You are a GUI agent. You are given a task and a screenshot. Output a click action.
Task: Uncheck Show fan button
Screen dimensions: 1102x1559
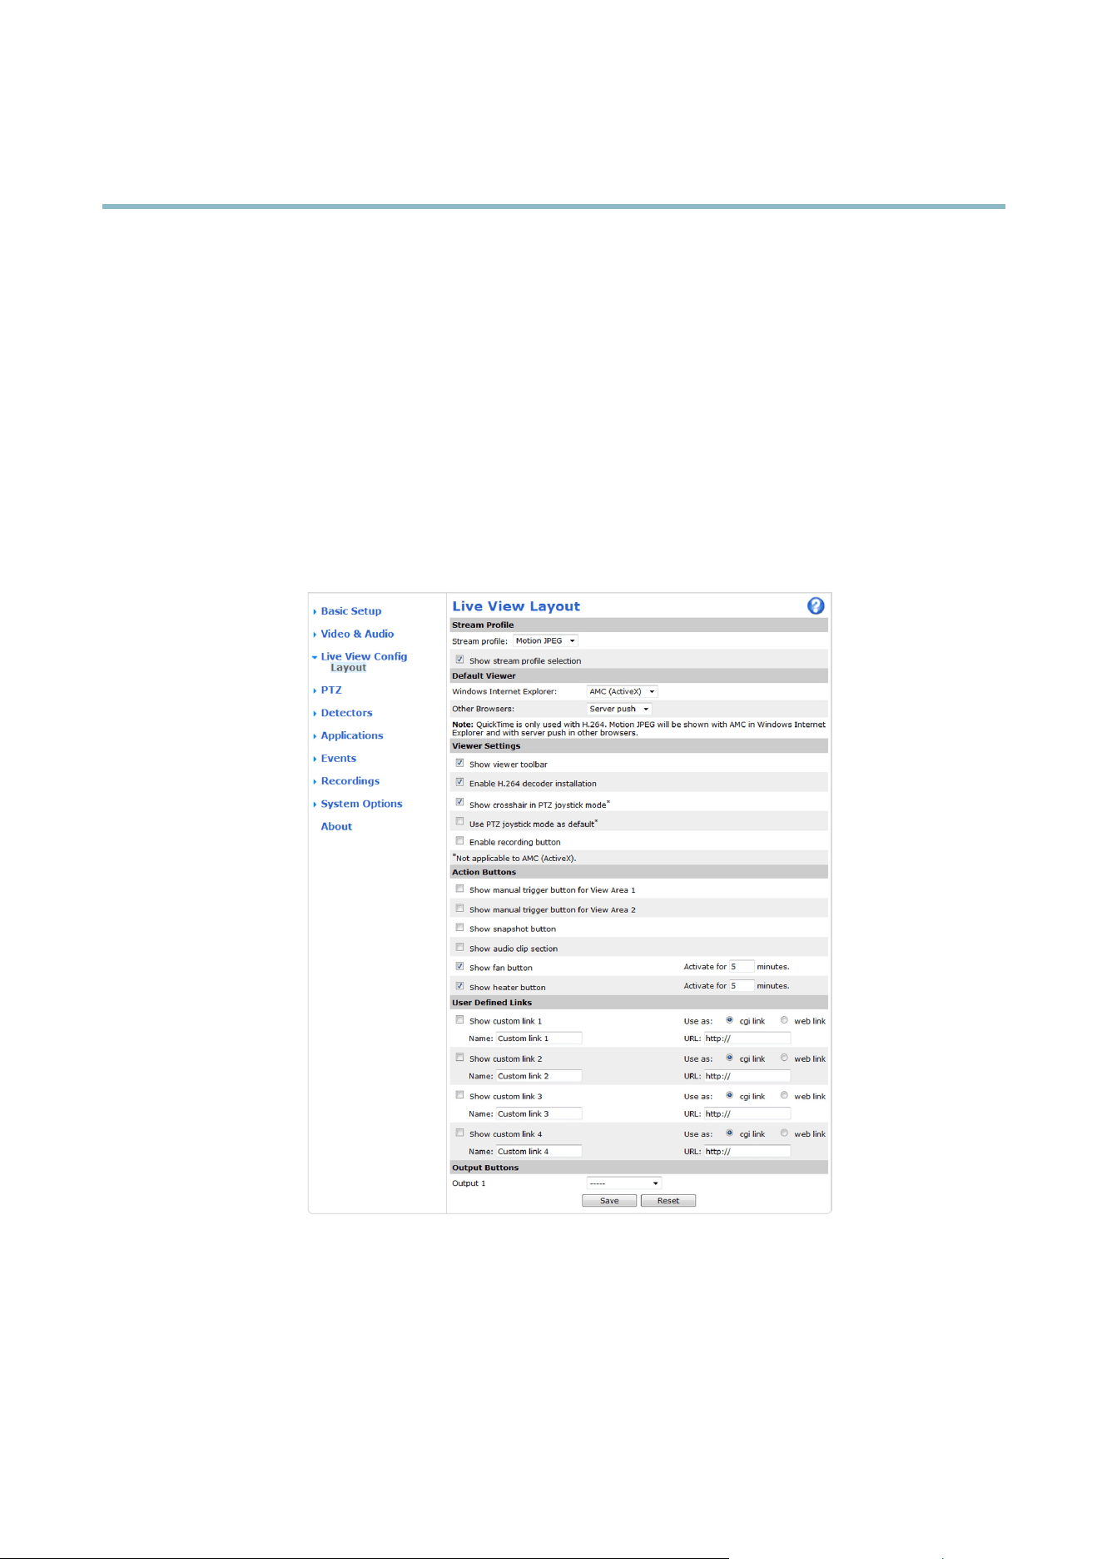point(459,967)
